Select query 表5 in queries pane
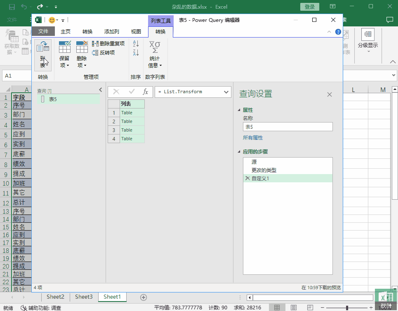 coord(68,99)
